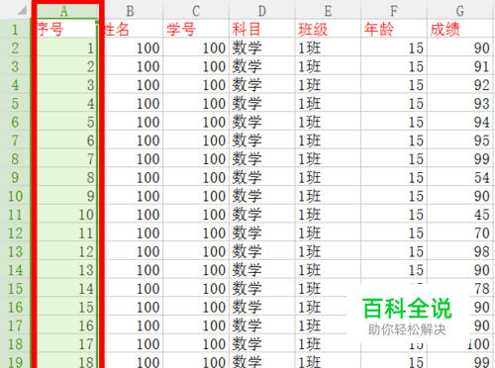
Task: Select column A header
Action: (x=64, y=11)
